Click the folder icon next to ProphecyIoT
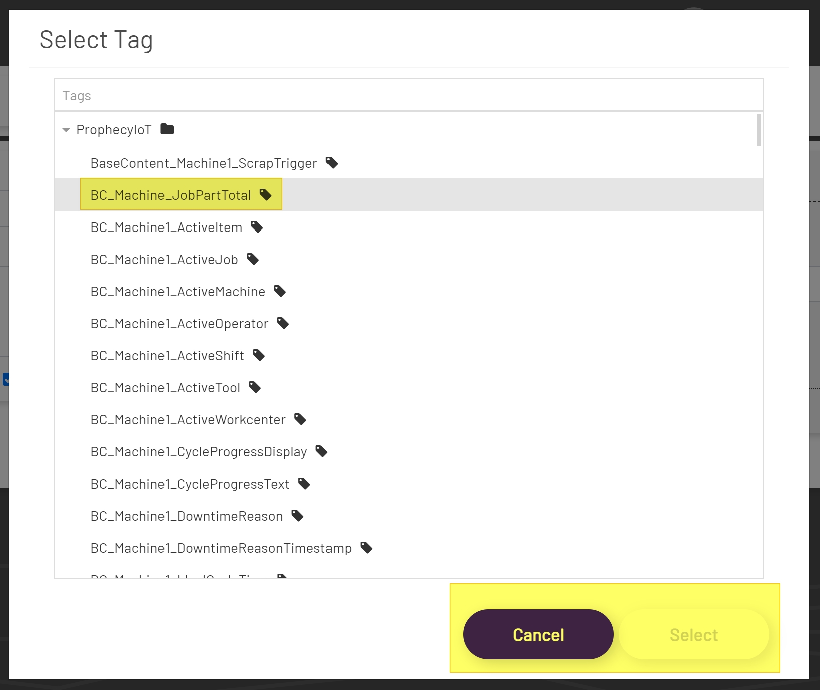The height and width of the screenshot is (690, 820). coord(167,129)
